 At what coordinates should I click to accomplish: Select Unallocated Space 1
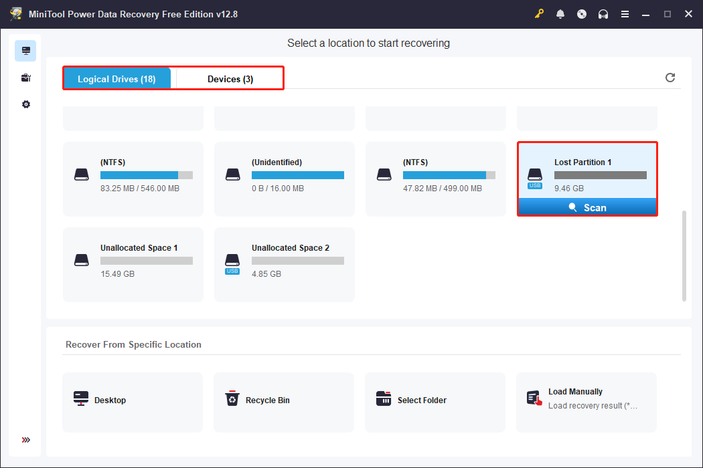click(x=133, y=264)
